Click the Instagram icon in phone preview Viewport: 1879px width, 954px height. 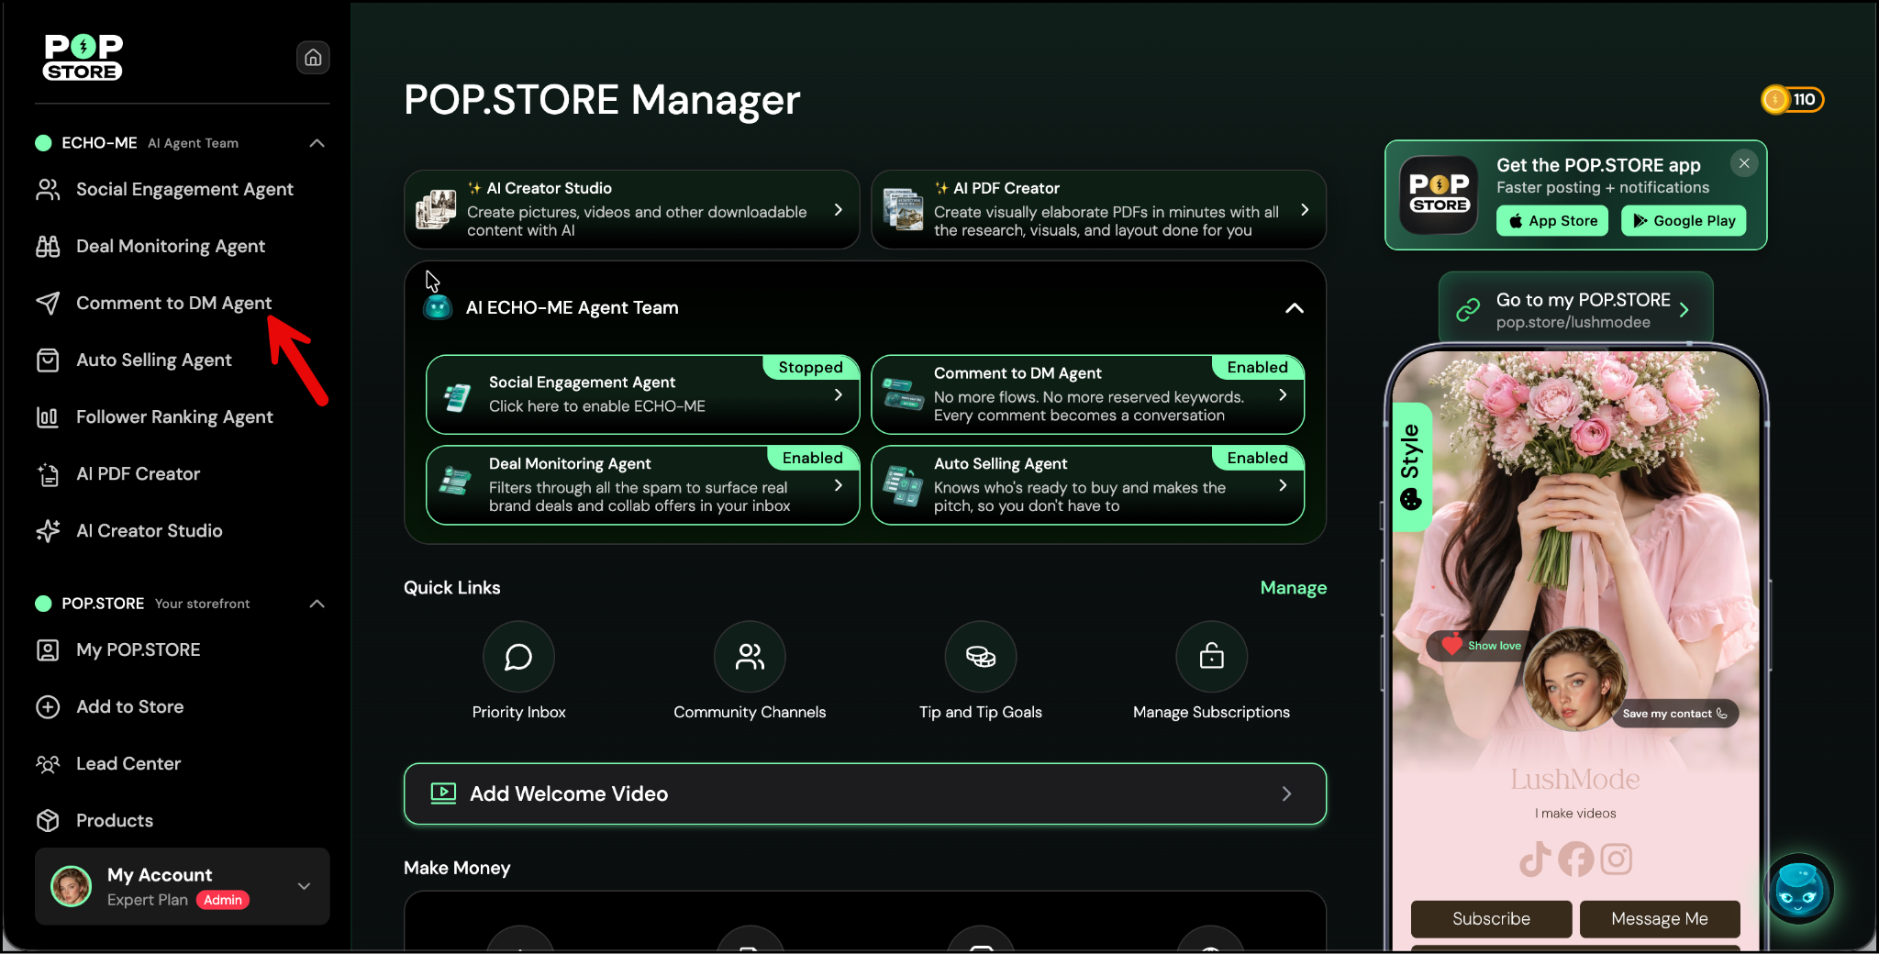point(1617,860)
